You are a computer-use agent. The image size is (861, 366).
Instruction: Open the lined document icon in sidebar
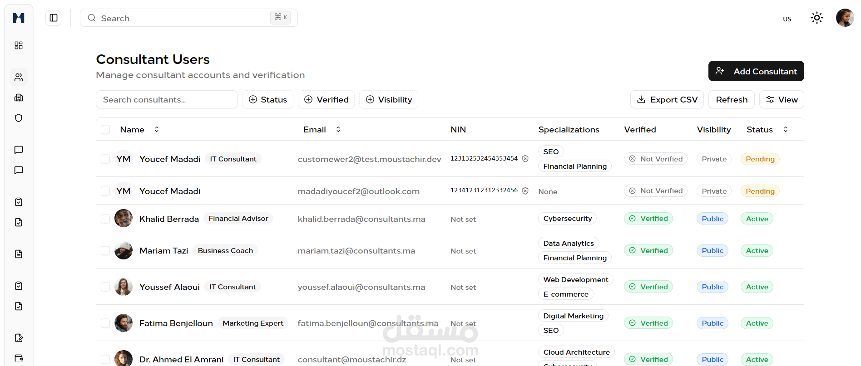point(19,254)
